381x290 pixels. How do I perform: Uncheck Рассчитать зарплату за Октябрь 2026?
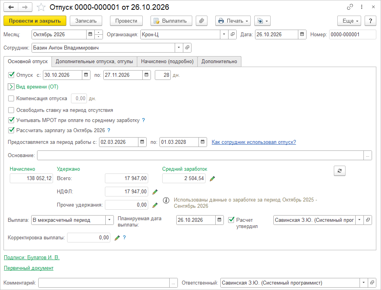click(x=11, y=130)
